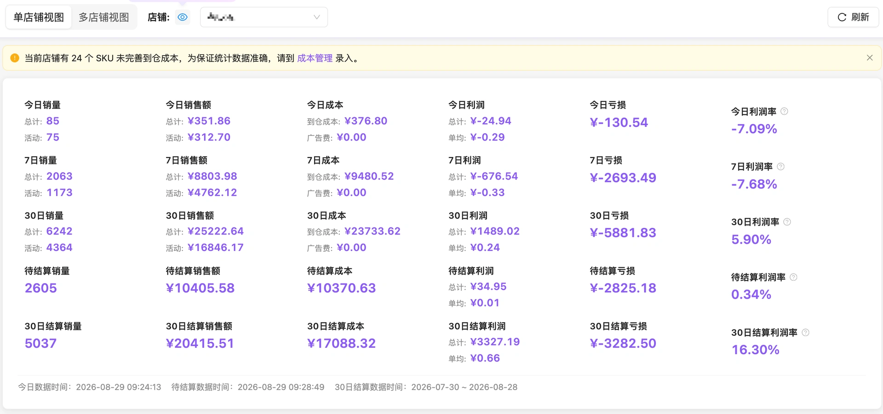Click 7日利润 total ¥-676.54

(x=494, y=176)
